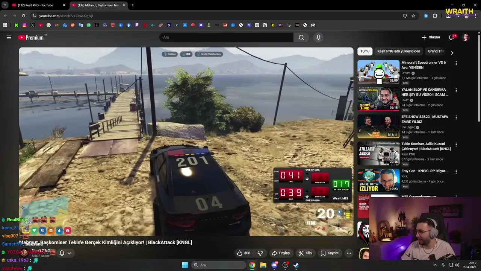The height and width of the screenshot is (271, 481).
Task: Open EFE SHOW 1:13:11 thumbnail
Action: (x=378, y=126)
